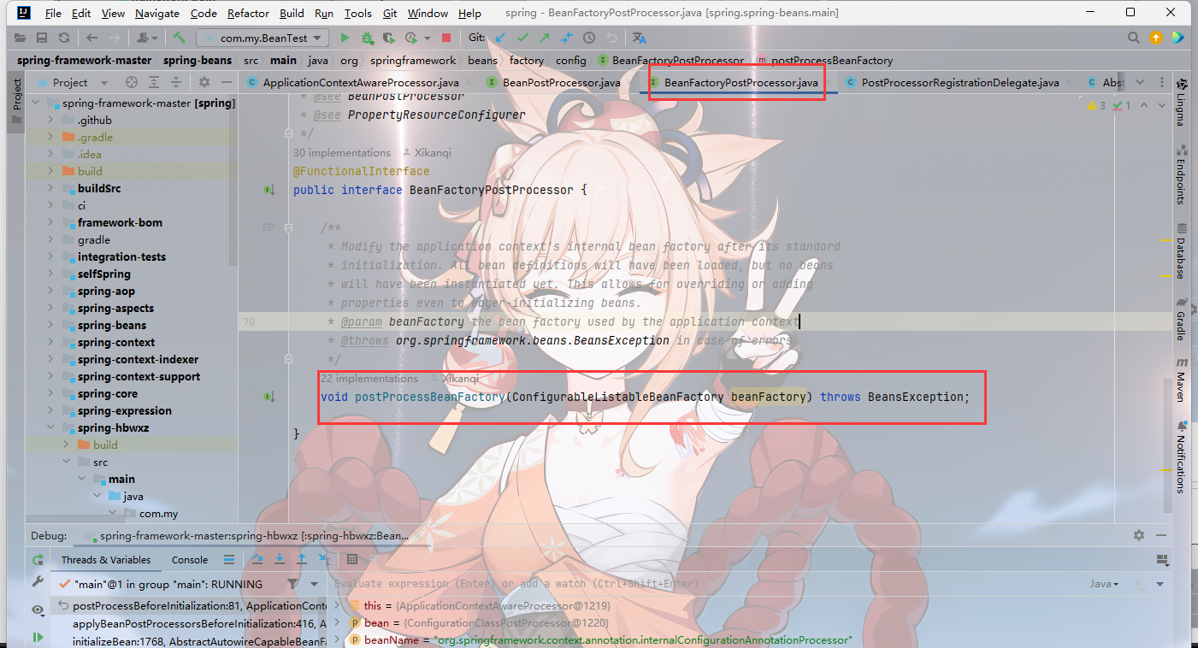Expand all in the Project panel
Viewport: 1198px width, 648px height.
click(155, 83)
